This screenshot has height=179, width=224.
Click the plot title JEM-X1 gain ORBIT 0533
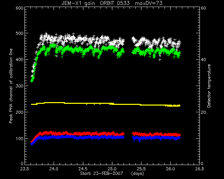click(x=96, y=3)
